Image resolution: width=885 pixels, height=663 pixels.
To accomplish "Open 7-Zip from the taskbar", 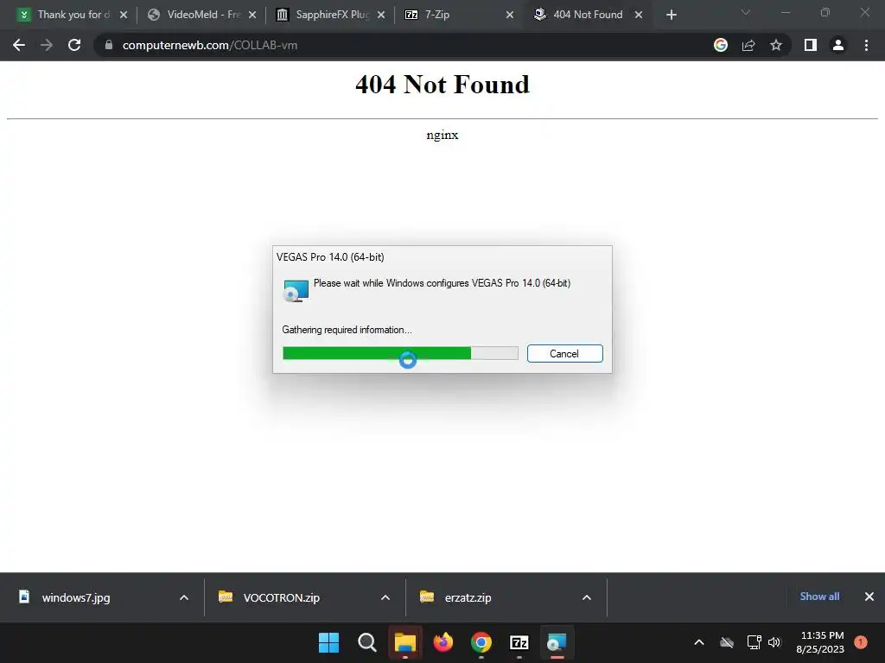I will click(519, 642).
